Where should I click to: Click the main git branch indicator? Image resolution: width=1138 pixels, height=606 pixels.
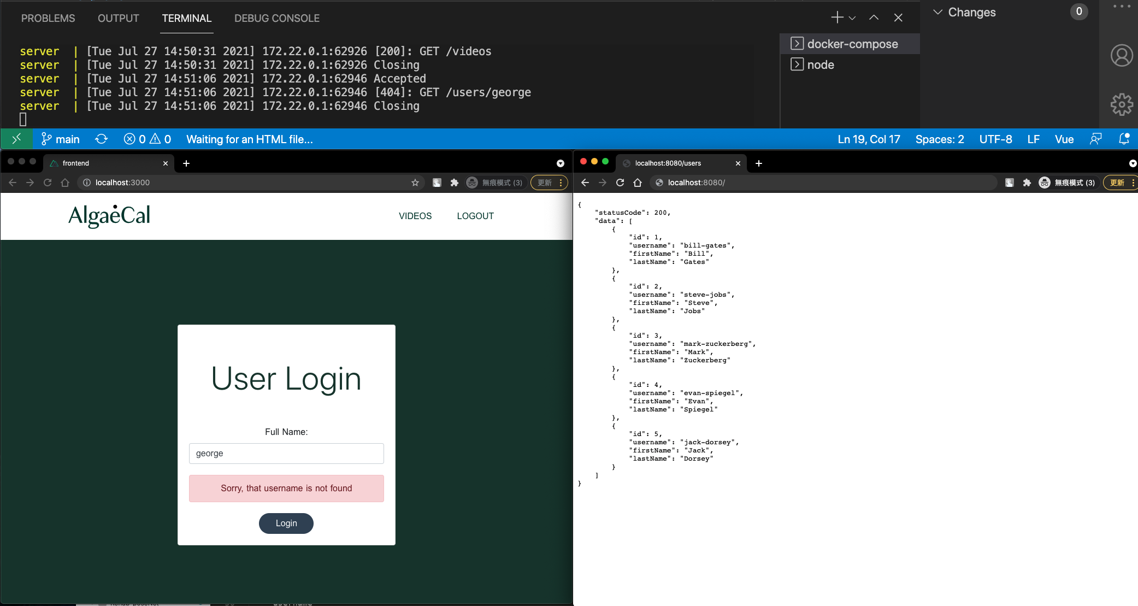61,139
